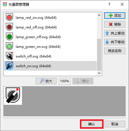Cancel the dialog with 取消 button
Image resolution: width=129 pixels, height=131 pixels.
(115, 124)
